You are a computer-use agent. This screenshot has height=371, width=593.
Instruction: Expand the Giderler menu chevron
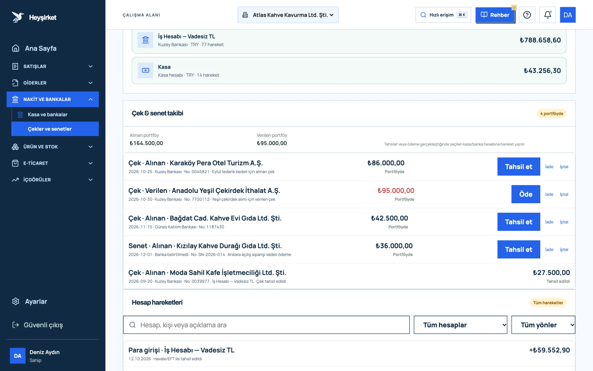pos(91,83)
